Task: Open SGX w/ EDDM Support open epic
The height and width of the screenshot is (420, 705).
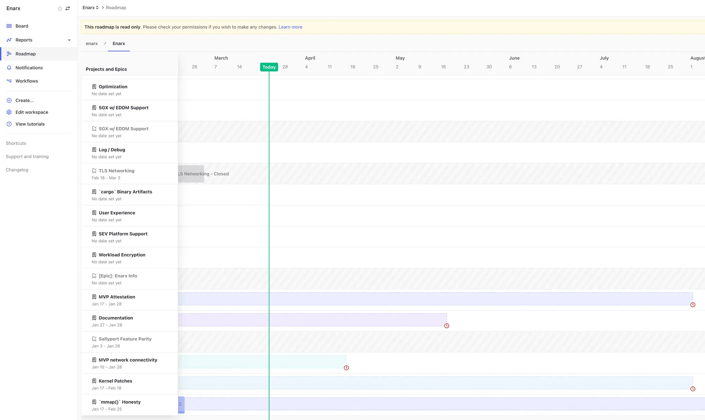Action: coord(123,108)
